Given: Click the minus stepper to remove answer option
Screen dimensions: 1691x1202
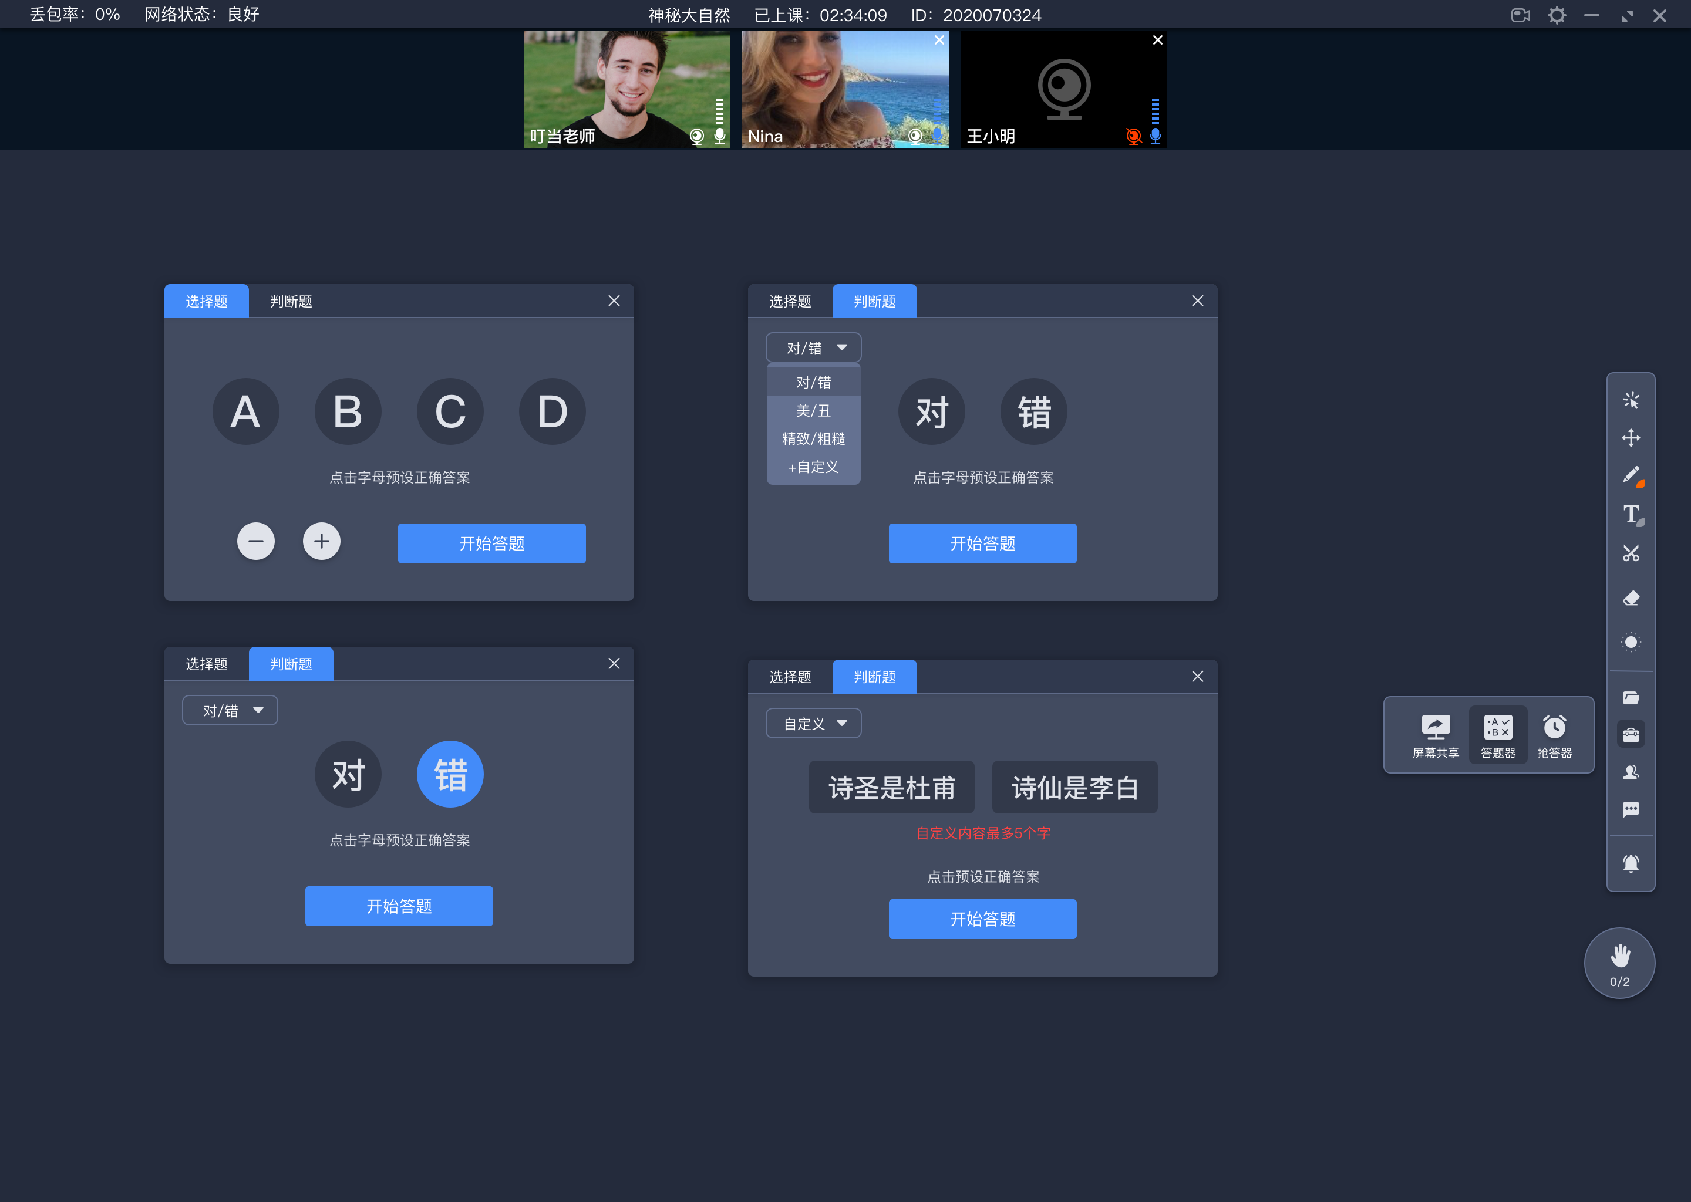Looking at the screenshot, I should pyautogui.click(x=255, y=541).
